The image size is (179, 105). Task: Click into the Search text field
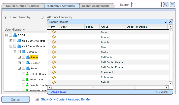(x=146, y=5)
